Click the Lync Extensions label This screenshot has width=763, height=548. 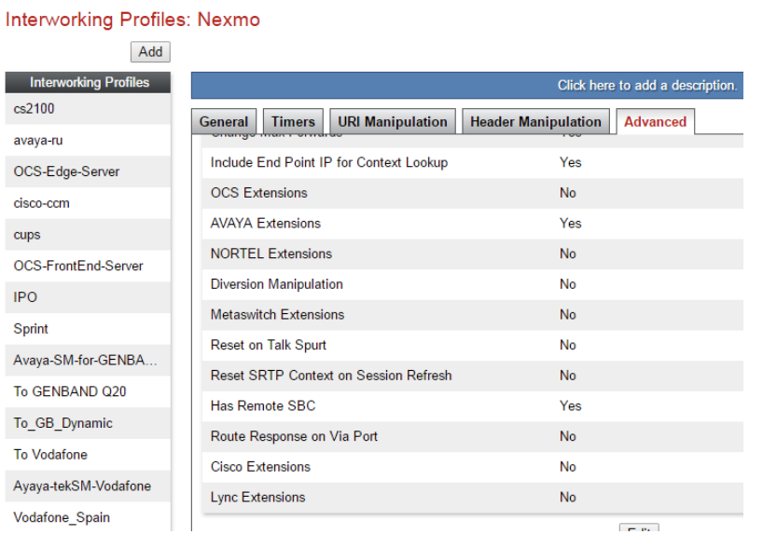click(257, 498)
